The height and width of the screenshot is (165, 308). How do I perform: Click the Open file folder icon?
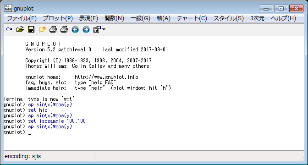[x=20, y=30]
